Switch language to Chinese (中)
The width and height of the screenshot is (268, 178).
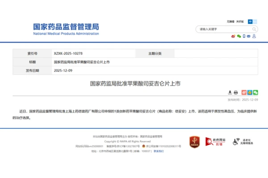pos(250,21)
